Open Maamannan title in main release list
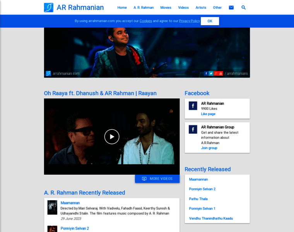 tap(70, 203)
